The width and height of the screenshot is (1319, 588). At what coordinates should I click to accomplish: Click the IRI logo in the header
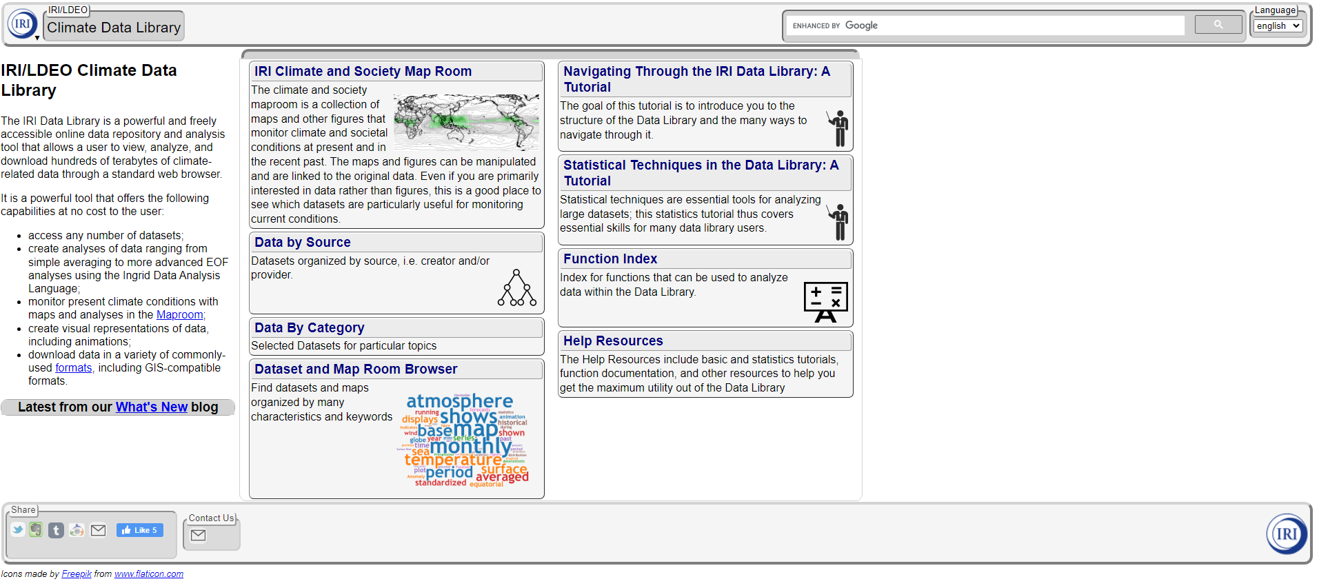[x=22, y=23]
